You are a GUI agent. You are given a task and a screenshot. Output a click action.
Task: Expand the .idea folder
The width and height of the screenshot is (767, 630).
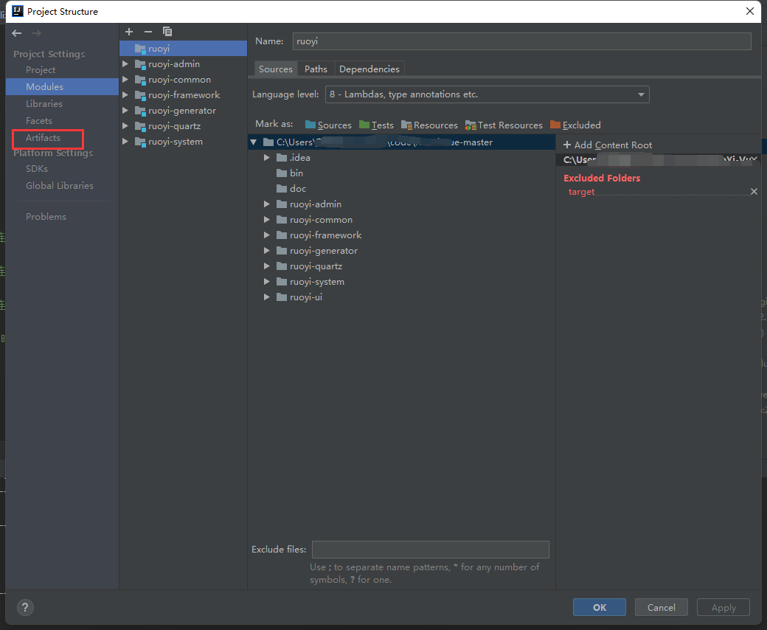click(x=266, y=158)
